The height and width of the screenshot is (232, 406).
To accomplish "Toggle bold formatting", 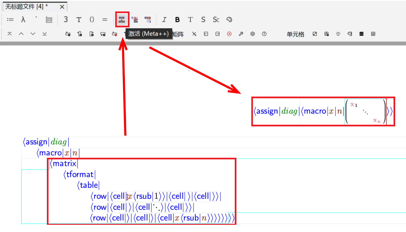I will click(x=177, y=20).
